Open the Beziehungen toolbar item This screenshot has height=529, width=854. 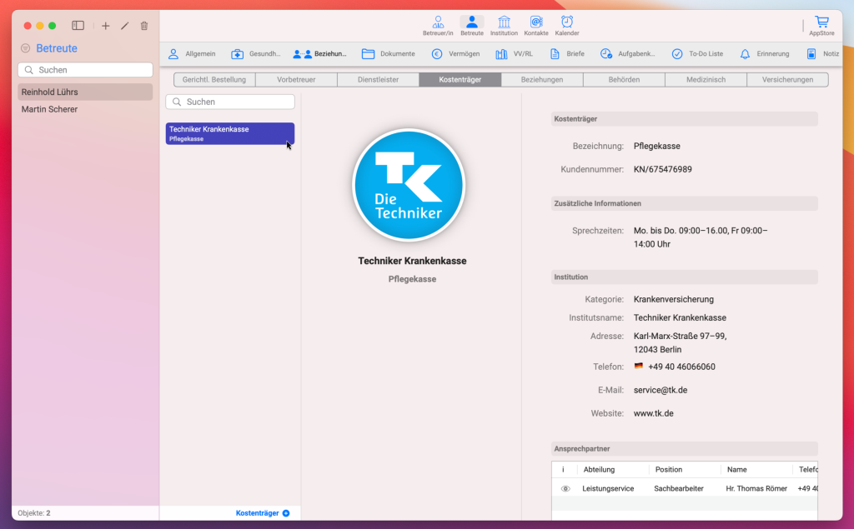319,54
